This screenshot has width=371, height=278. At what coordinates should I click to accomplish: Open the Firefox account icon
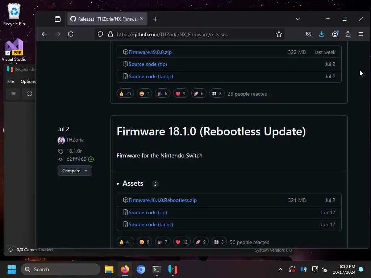[335, 34]
